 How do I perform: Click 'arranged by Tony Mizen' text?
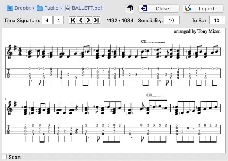pyautogui.click(x=197, y=31)
